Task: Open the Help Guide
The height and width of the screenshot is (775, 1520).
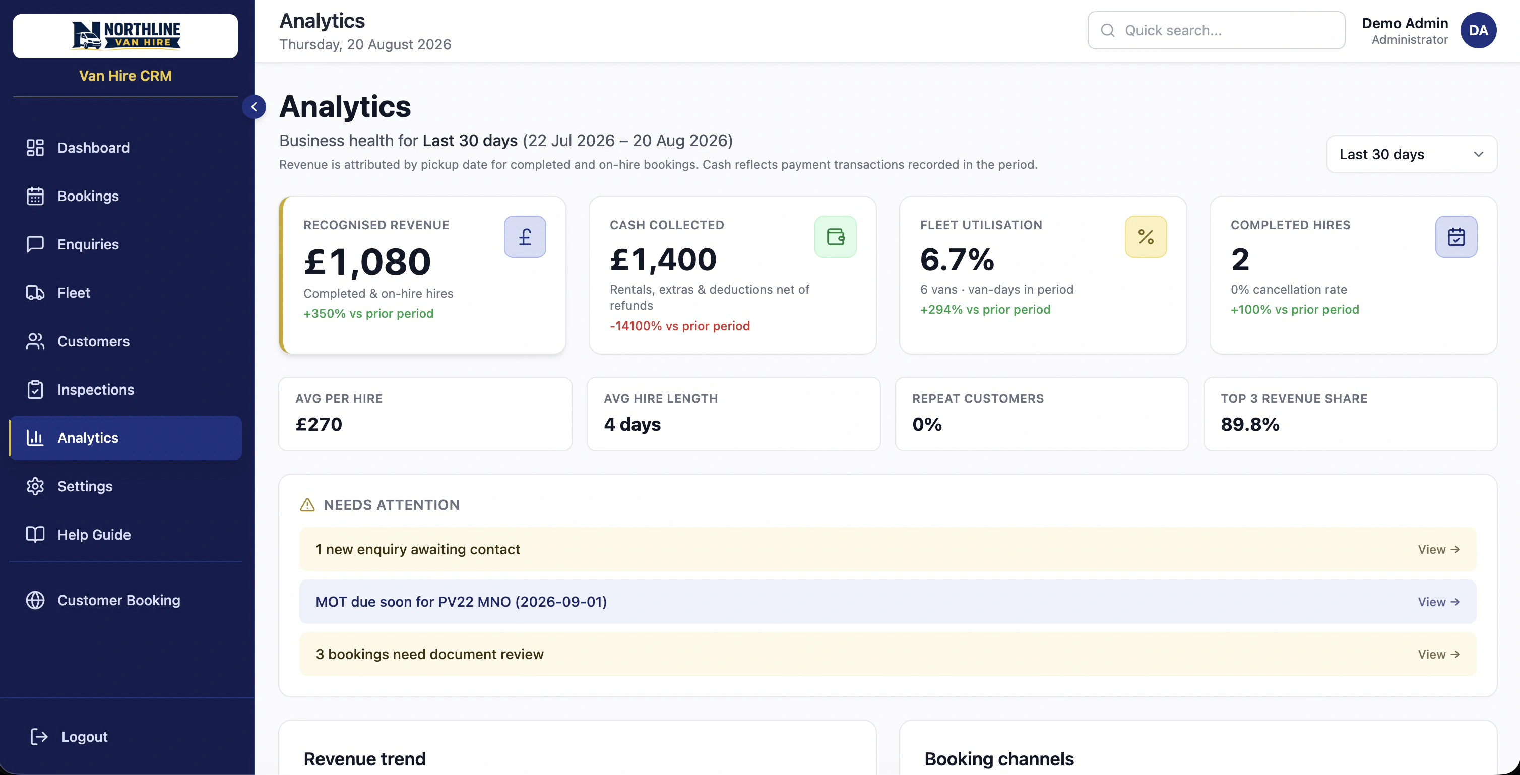Action: (125, 534)
